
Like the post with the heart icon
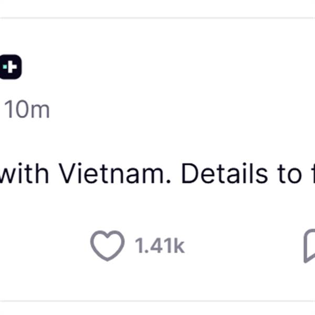click(x=107, y=246)
